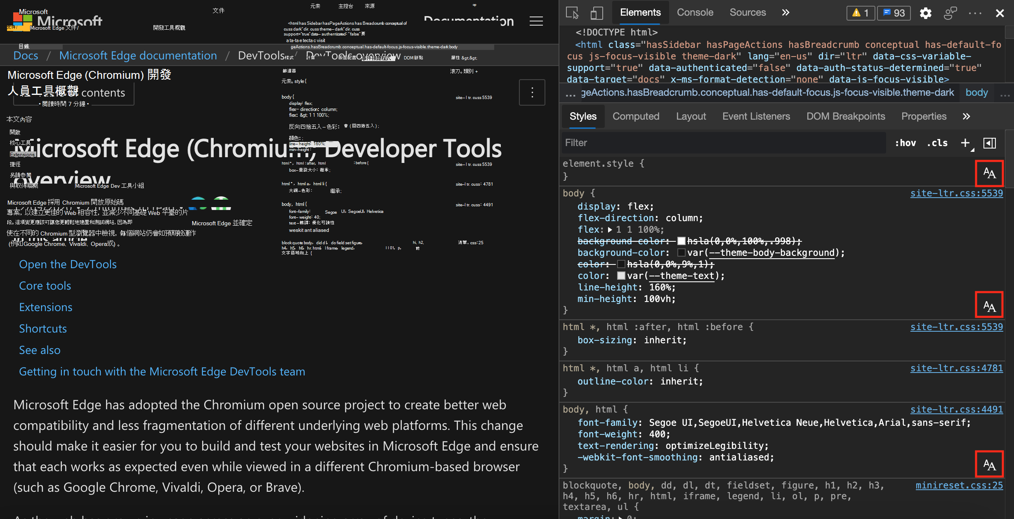Click the left ellipsis in DOM breadcrumb bar
This screenshot has width=1014, height=519.
(570, 94)
